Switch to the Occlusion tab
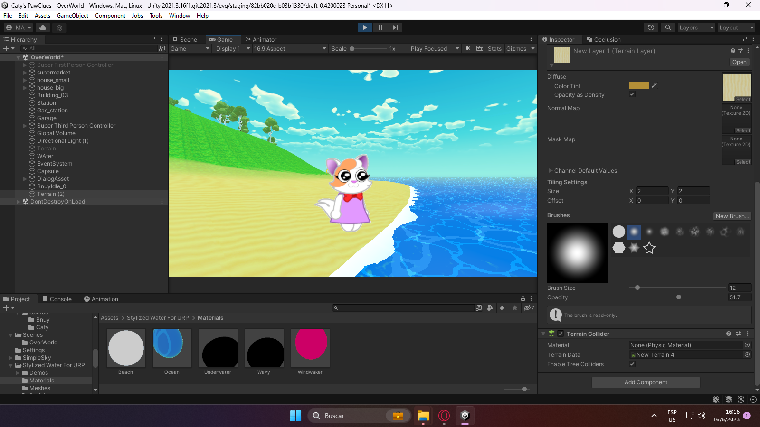Screen dimensions: 760x427 click(x=604, y=39)
